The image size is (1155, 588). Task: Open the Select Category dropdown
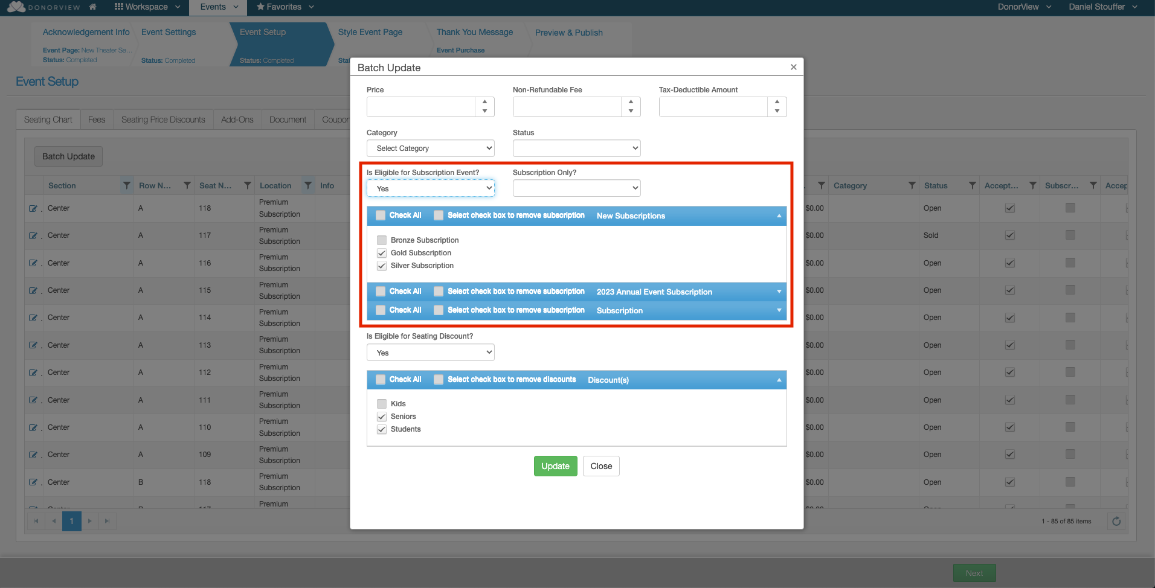(x=430, y=149)
